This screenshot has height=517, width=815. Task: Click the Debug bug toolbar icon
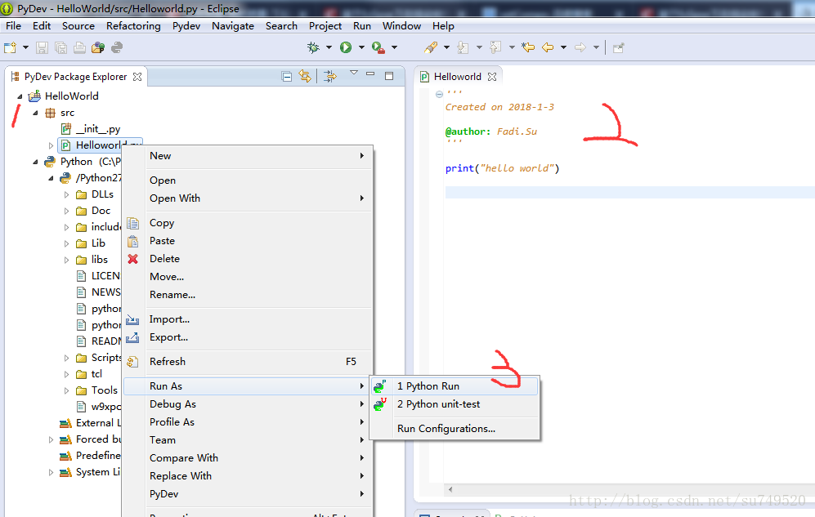313,47
